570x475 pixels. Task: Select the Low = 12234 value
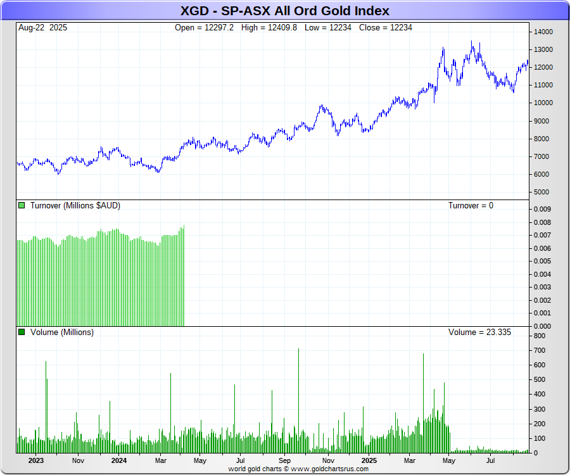(328, 28)
